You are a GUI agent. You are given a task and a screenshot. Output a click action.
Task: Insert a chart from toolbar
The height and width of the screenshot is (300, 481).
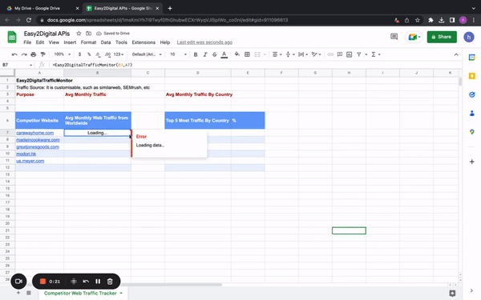pyautogui.click(x=349, y=54)
